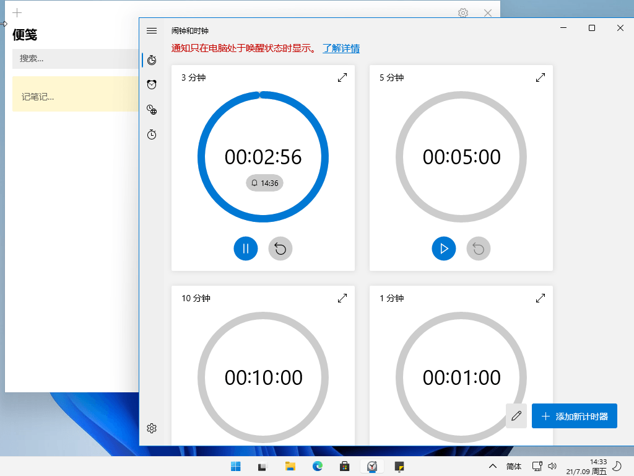Click the edit timers pencil icon
Screen dimensions: 634x476
pyautogui.click(x=516, y=416)
